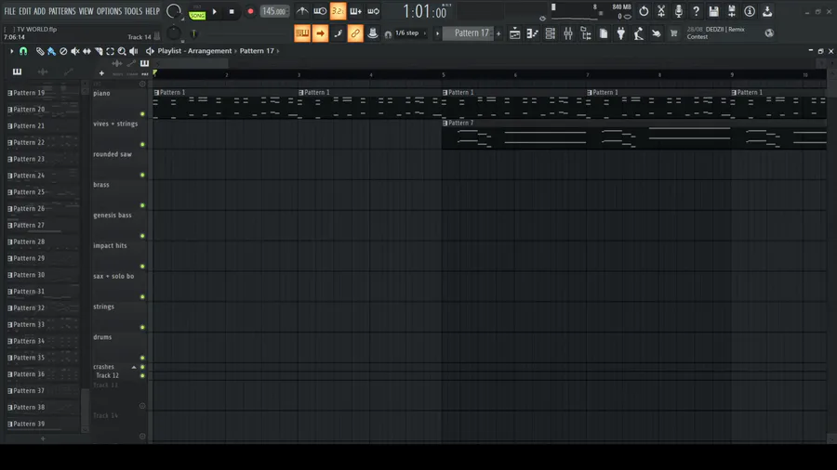Open the Browser via toolbar icon
The width and height of the screenshot is (837, 470).
[x=586, y=33]
